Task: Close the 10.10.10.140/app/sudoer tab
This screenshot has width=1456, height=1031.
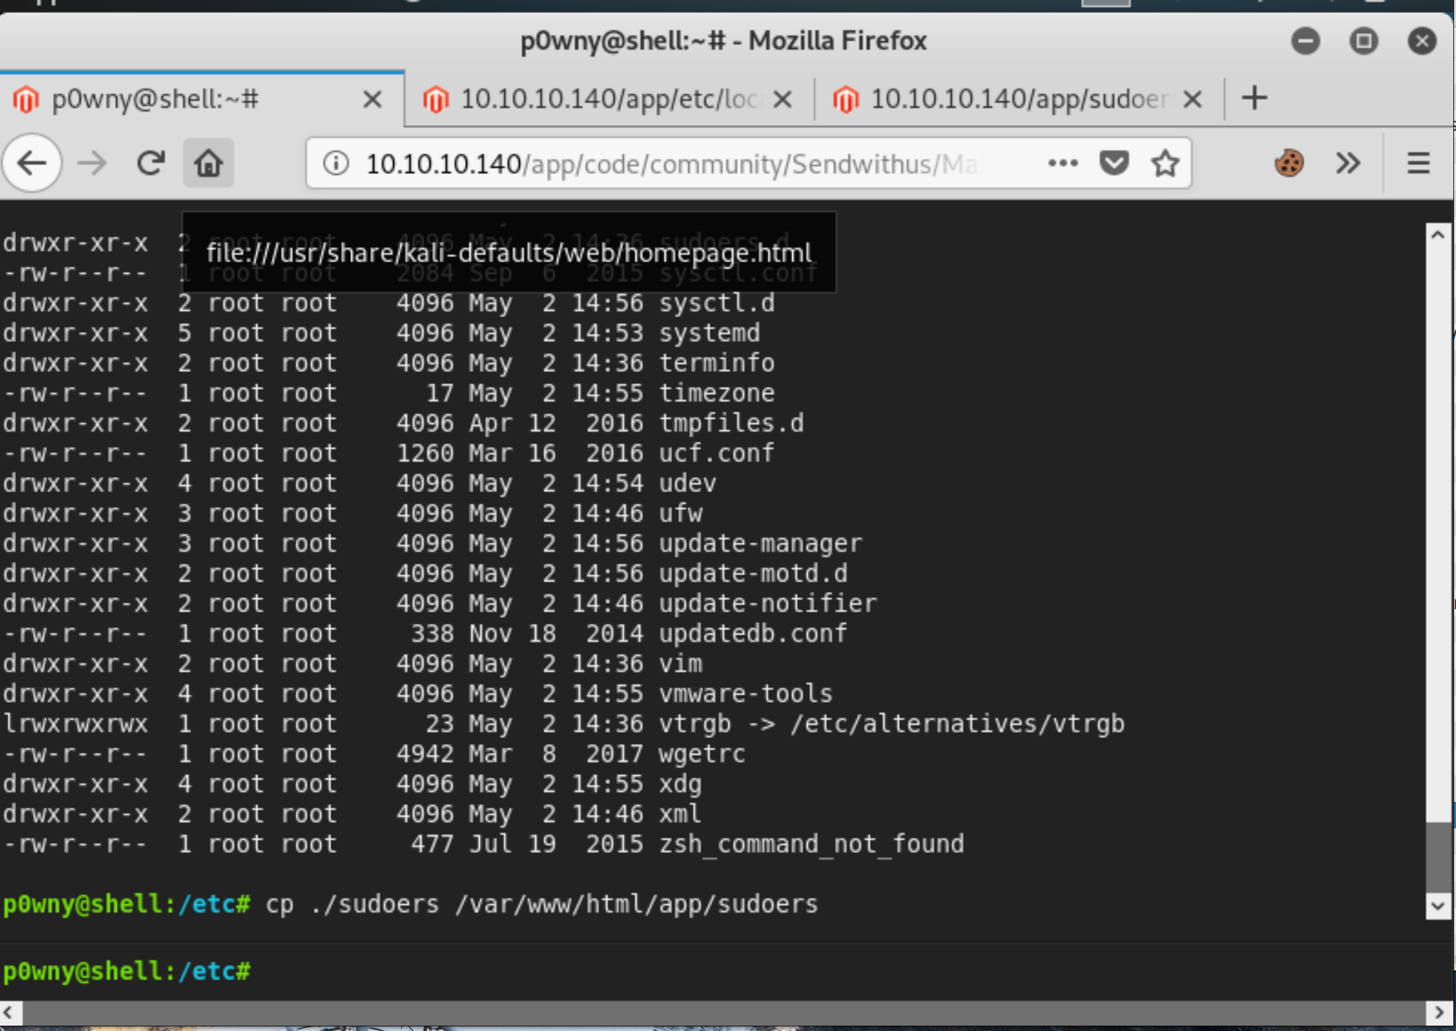Action: point(1193,100)
